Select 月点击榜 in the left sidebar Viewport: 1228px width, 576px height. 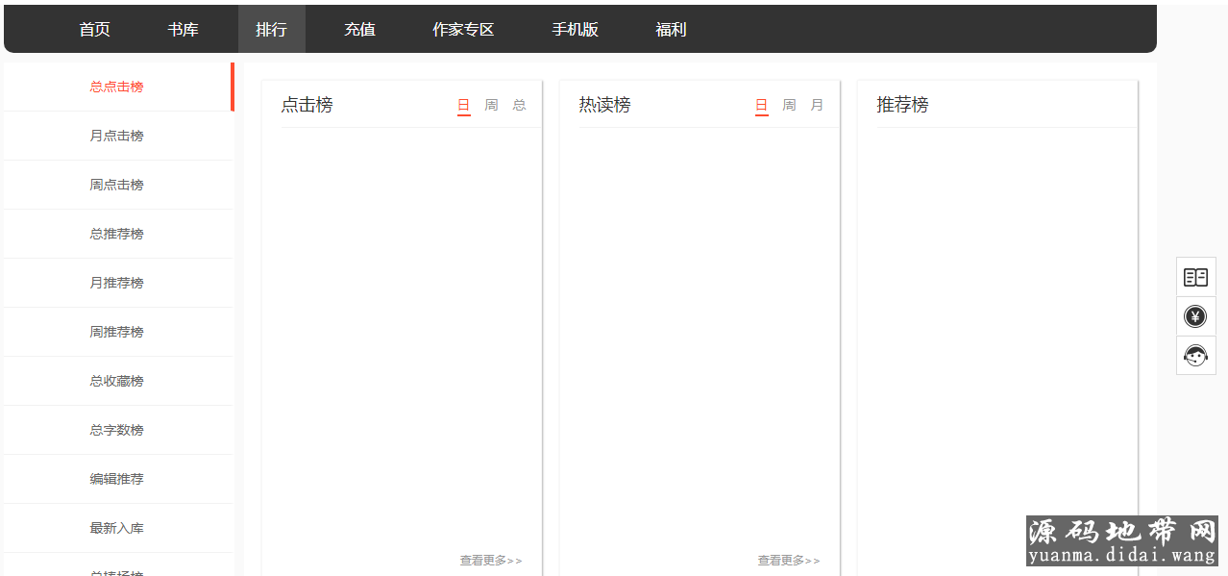pos(117,136)
